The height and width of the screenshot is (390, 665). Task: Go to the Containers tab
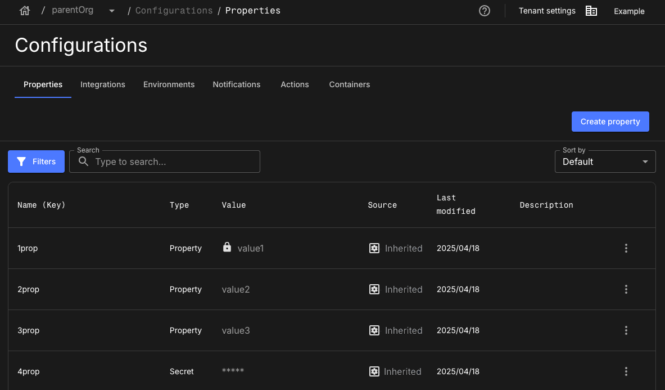pos(350,84)
